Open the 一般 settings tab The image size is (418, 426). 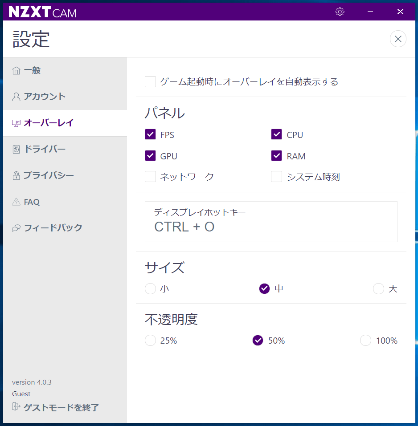[65, 70]
